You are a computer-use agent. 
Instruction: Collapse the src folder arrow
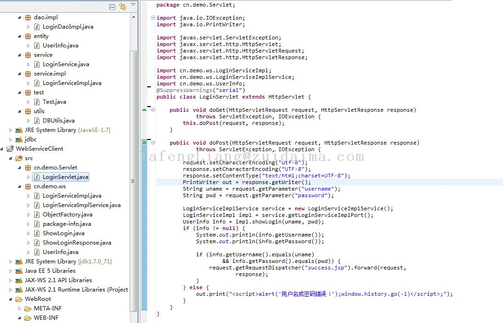pyautogui.click(x=11, y=158)
